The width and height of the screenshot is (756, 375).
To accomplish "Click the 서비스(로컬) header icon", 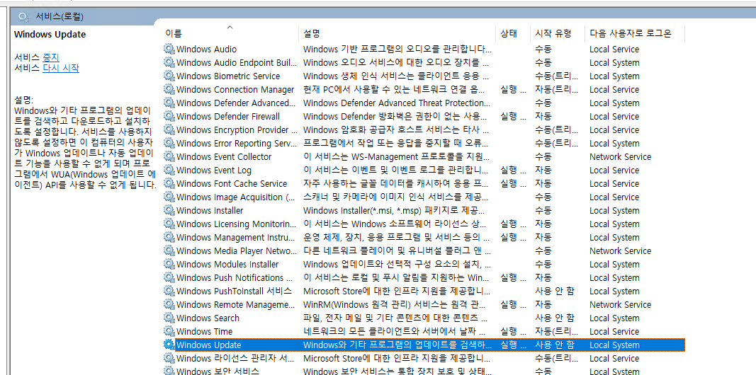I will (x=23, y=17).
